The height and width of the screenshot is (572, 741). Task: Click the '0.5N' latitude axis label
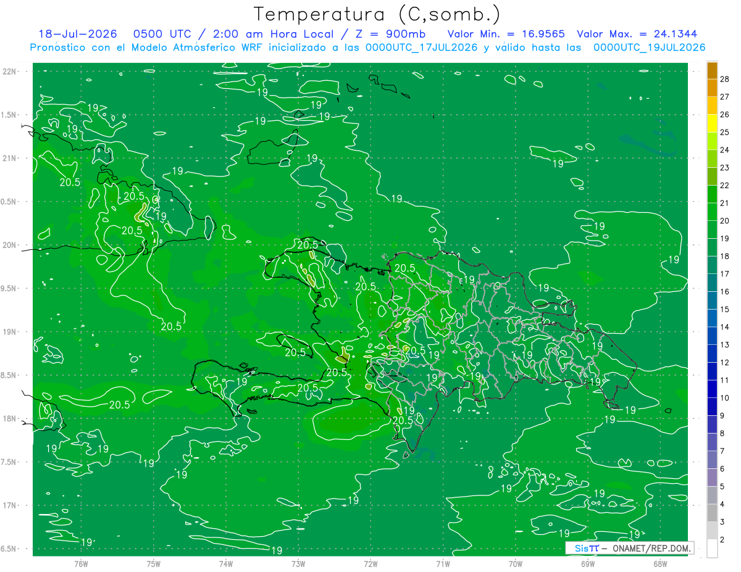[x=8, y=202]
